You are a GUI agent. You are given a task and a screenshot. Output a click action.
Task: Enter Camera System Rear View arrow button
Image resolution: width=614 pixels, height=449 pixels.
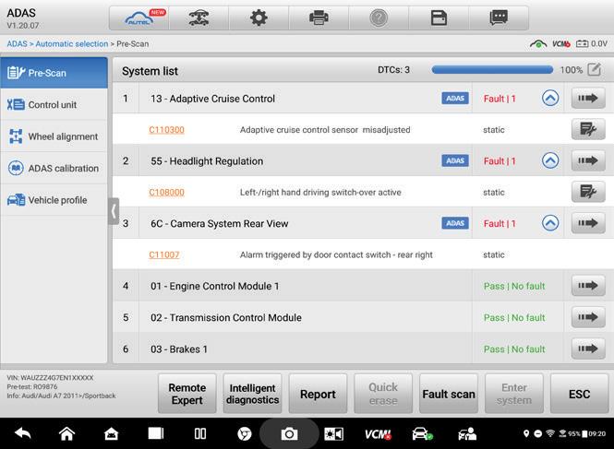coord(588,223)
